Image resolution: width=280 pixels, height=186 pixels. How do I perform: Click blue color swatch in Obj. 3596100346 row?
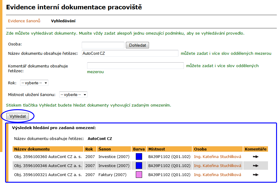139,166
